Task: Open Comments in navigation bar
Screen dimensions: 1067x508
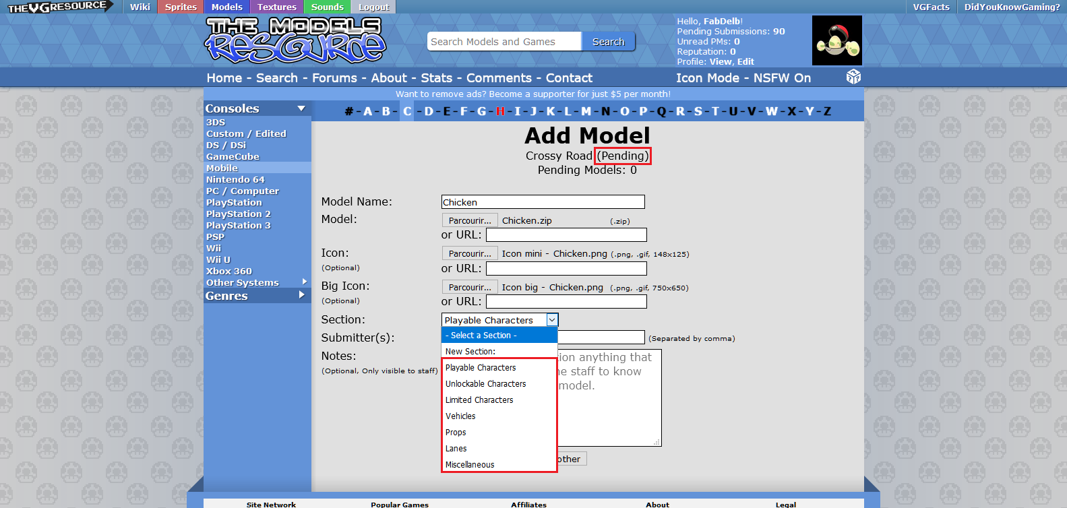Action: (x=499, y=78)
